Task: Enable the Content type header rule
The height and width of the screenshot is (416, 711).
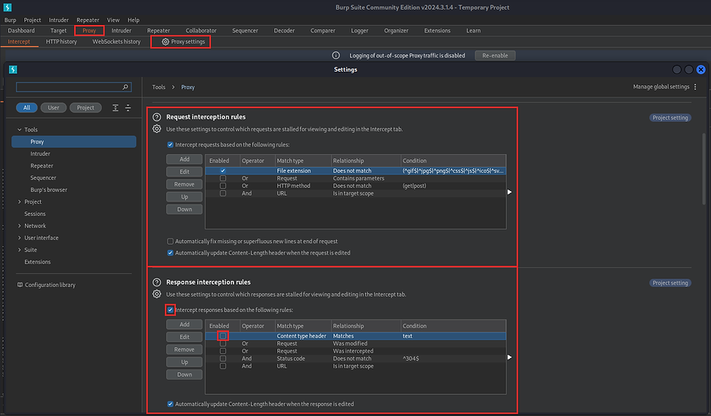Action: [223, 336]
